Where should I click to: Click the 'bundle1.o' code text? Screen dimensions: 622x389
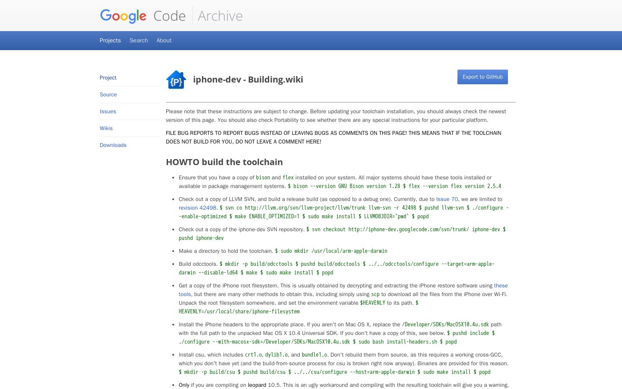(314, 355)
